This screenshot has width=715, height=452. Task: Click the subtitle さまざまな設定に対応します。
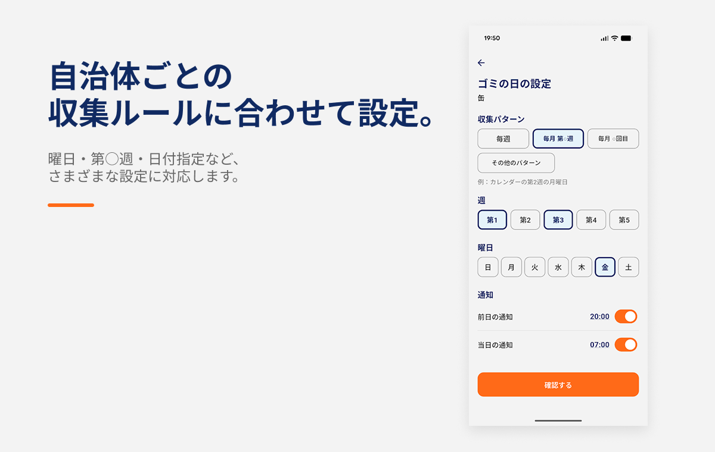tap(144, 177)
